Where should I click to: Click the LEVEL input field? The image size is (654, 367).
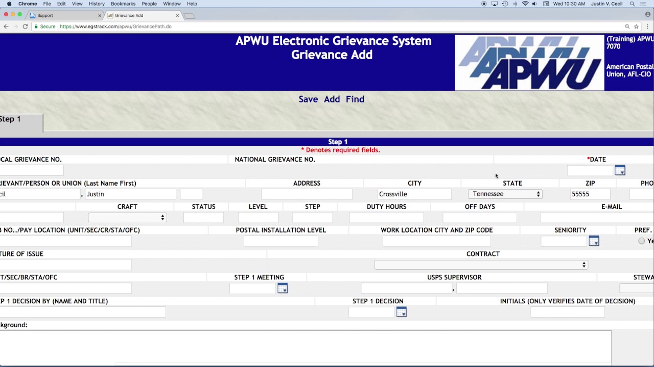point(258,218)
